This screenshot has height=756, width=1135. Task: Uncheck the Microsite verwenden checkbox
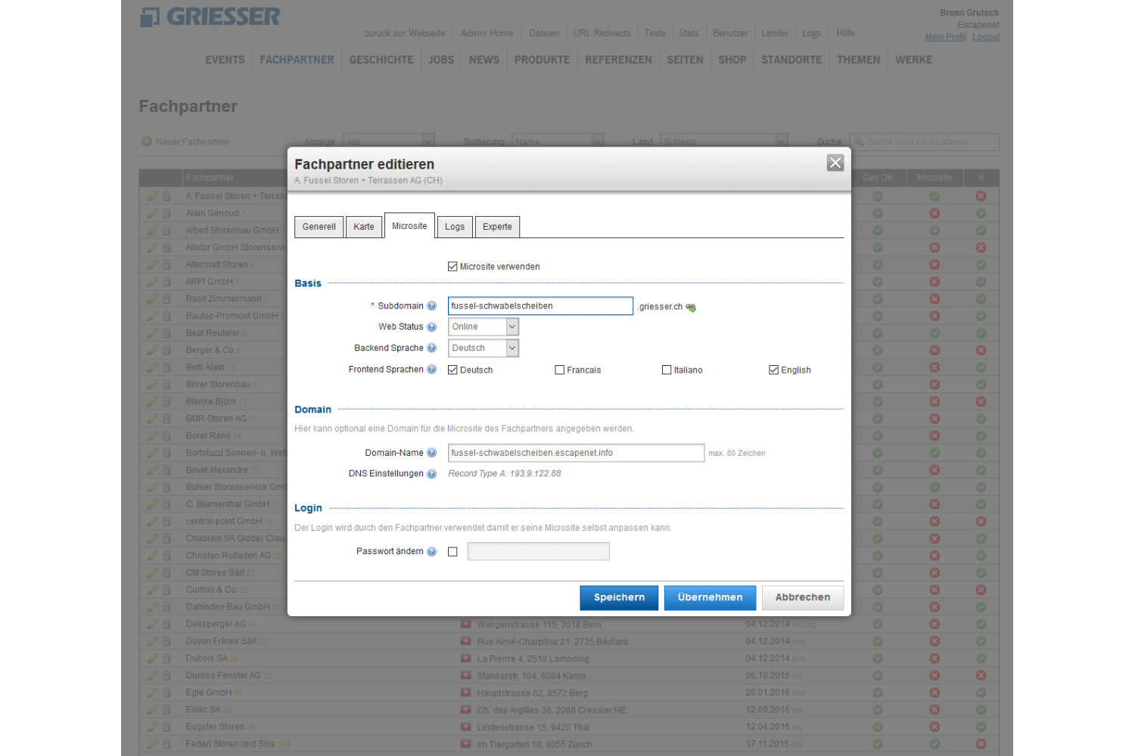tap(452, 267)
